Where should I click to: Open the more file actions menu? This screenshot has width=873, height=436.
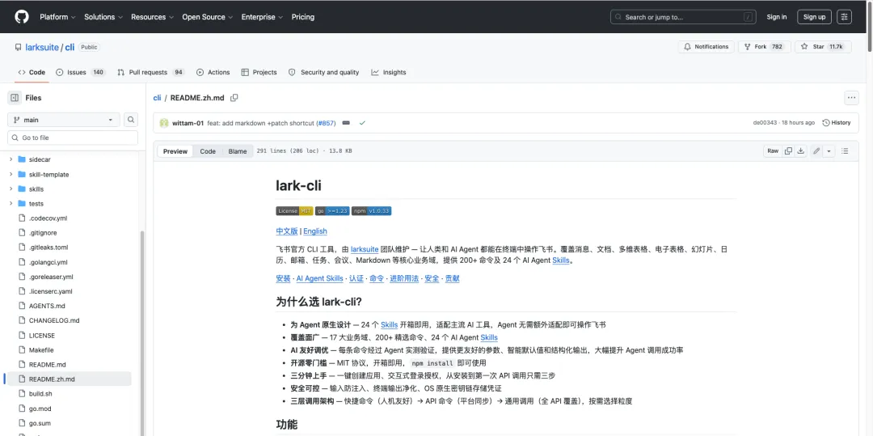pyautogui.click(x=851, y=98)
